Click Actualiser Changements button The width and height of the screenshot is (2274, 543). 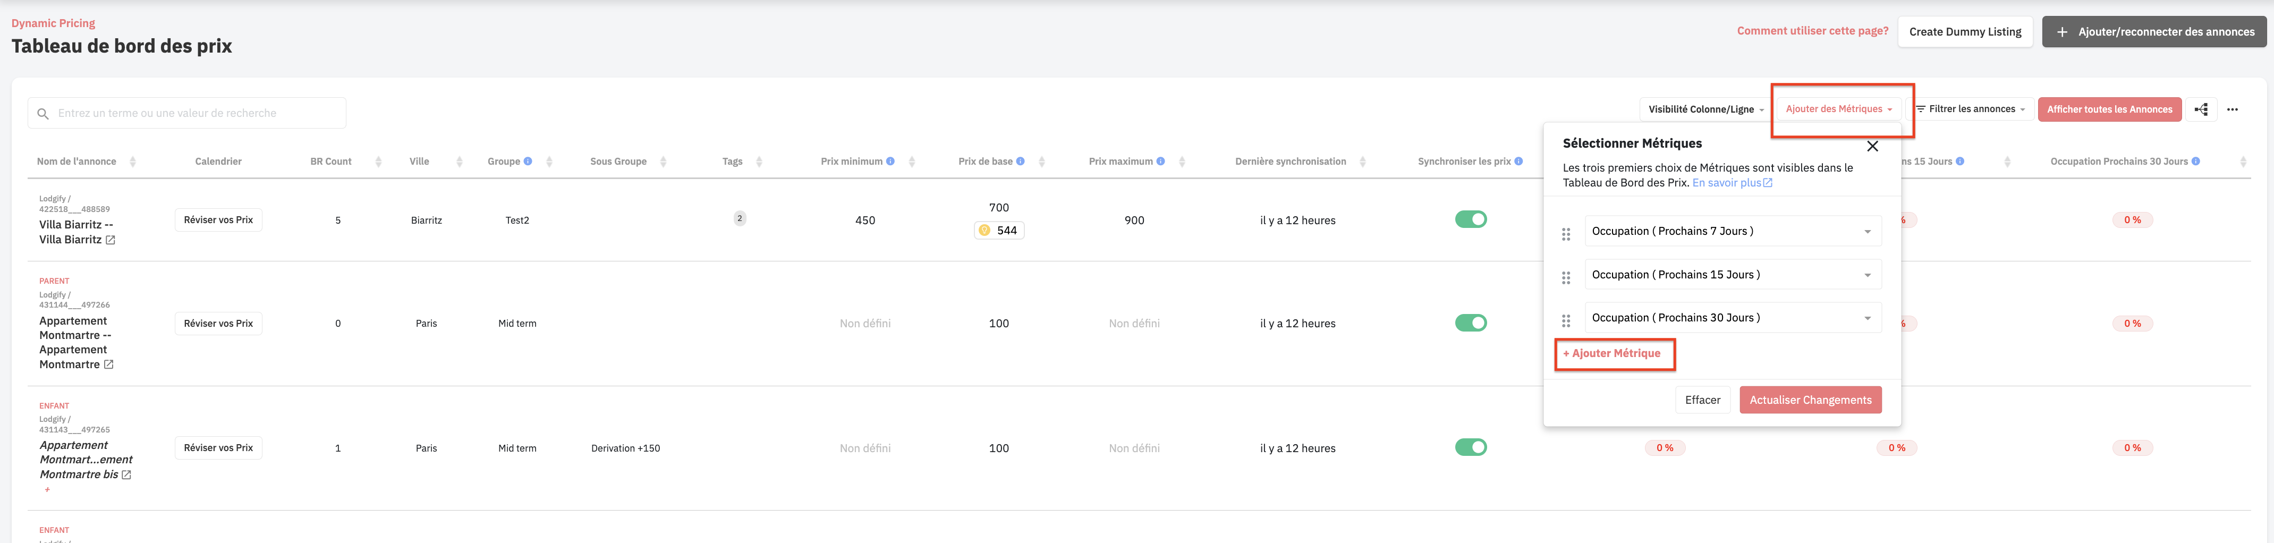pos(1810,400)
